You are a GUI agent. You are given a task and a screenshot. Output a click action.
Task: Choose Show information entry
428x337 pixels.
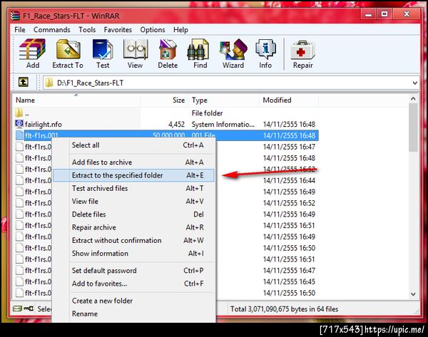(134, 254)
